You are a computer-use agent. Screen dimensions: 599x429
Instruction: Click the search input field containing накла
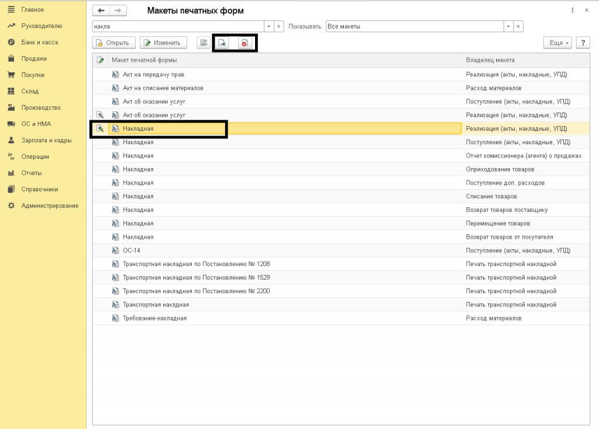click(178, 26)
